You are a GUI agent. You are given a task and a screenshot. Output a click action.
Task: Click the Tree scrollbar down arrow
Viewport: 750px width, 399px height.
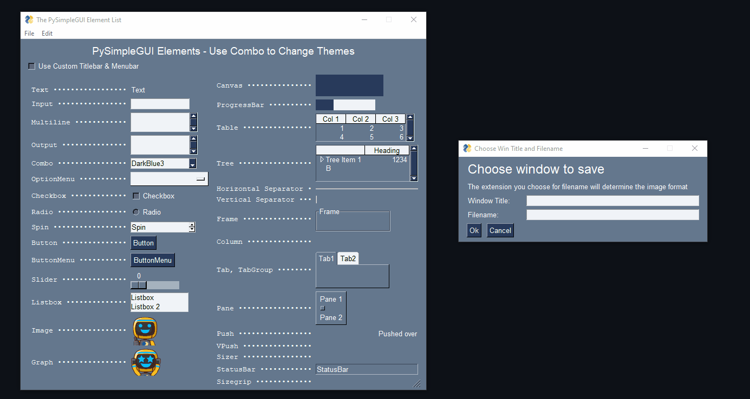click(414, 178)
